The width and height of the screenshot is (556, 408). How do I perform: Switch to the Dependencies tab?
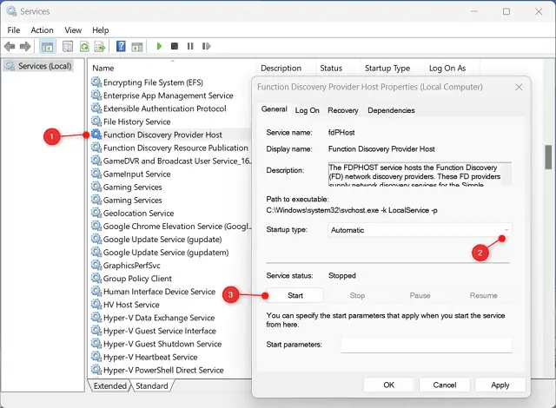(x=391, y=110)
